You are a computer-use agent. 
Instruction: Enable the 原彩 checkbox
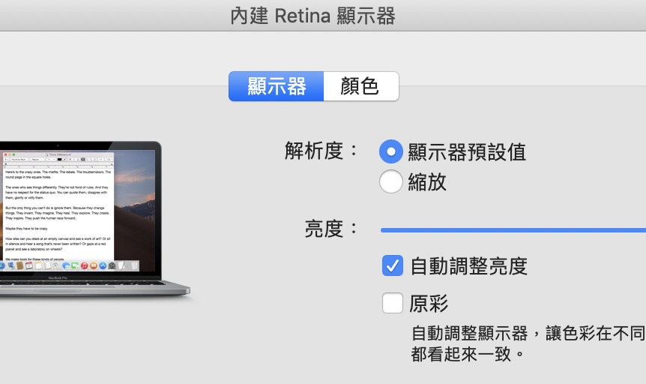tap(393, 303)
